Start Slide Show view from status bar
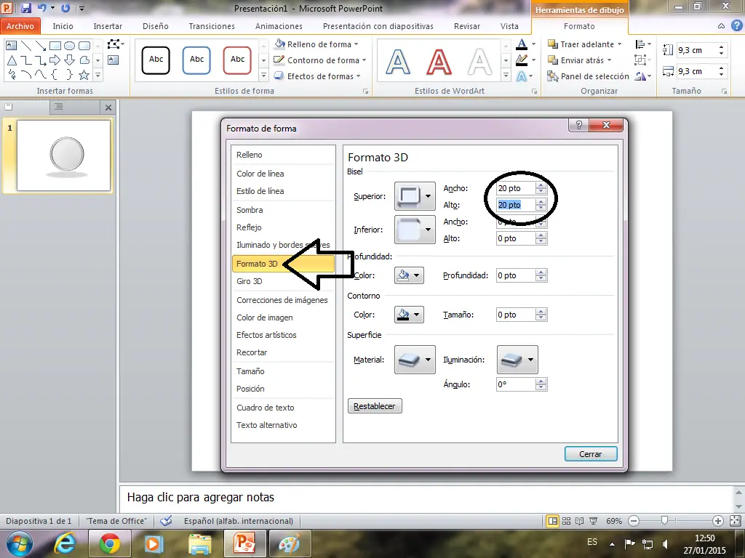The width and height of the screenshot is (745, 558). tap(593, 521)
